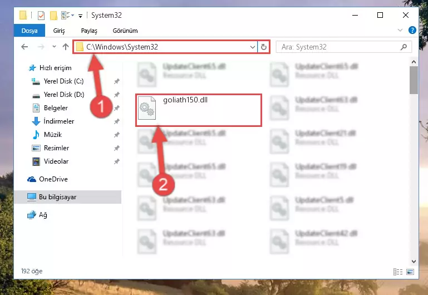Open the Dosya file menu

[x=29, y=31]
